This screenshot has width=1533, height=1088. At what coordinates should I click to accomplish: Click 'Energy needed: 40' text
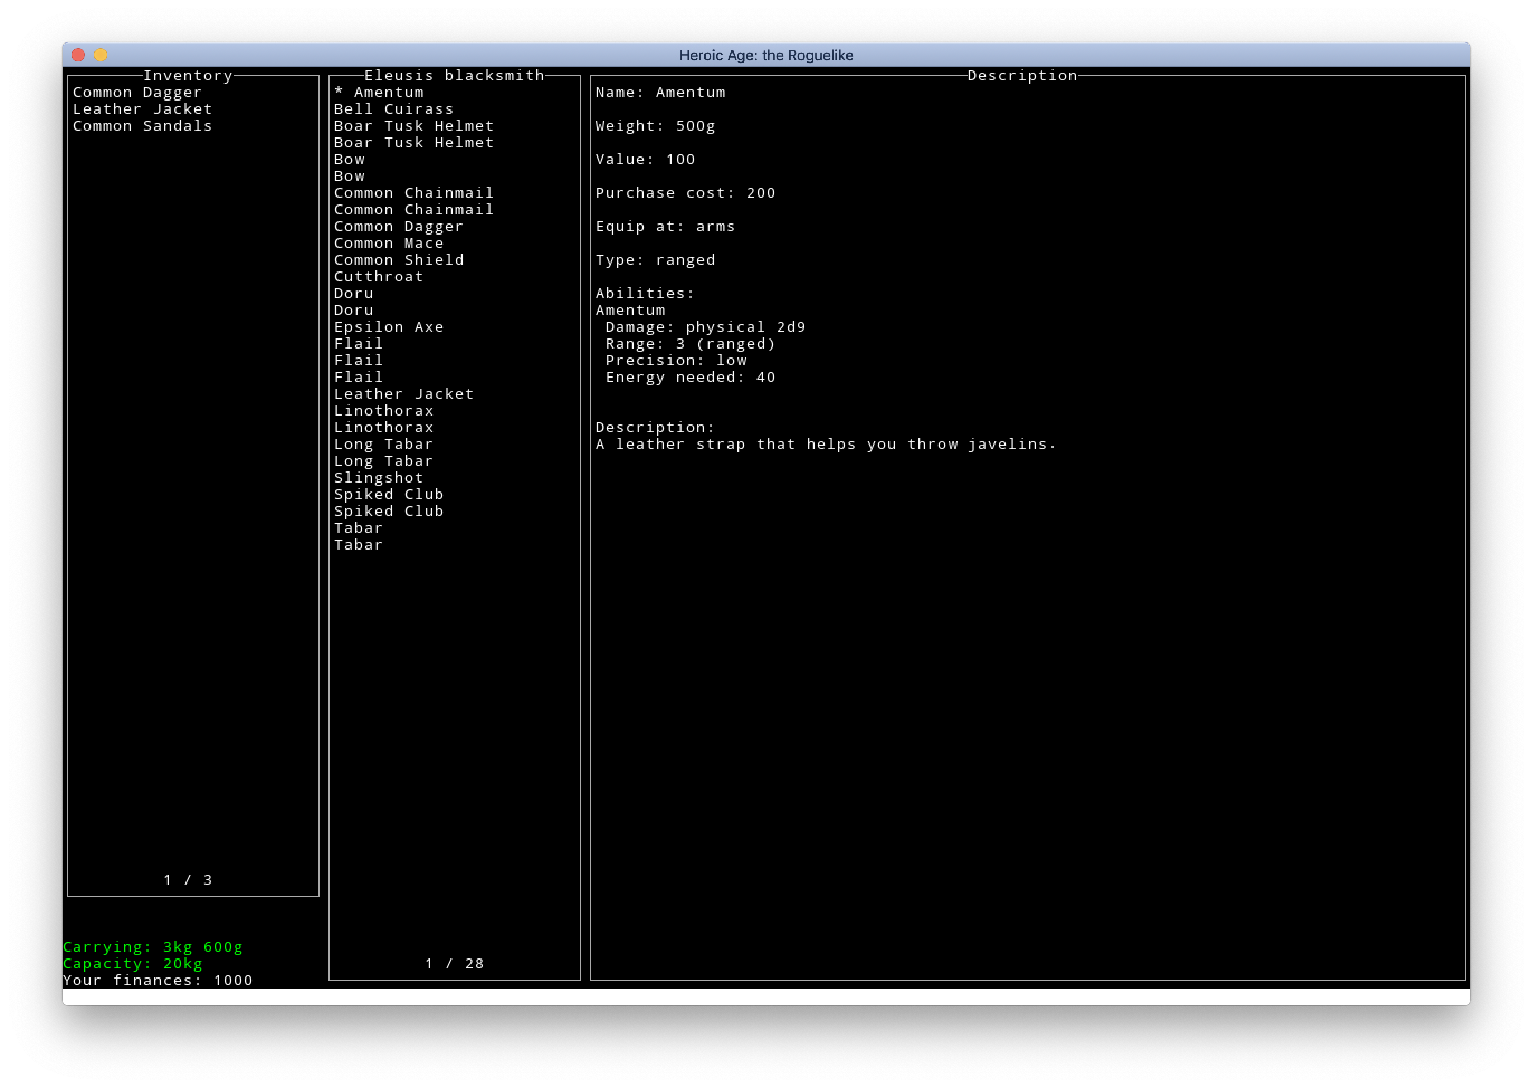click(x=691, y=377)
